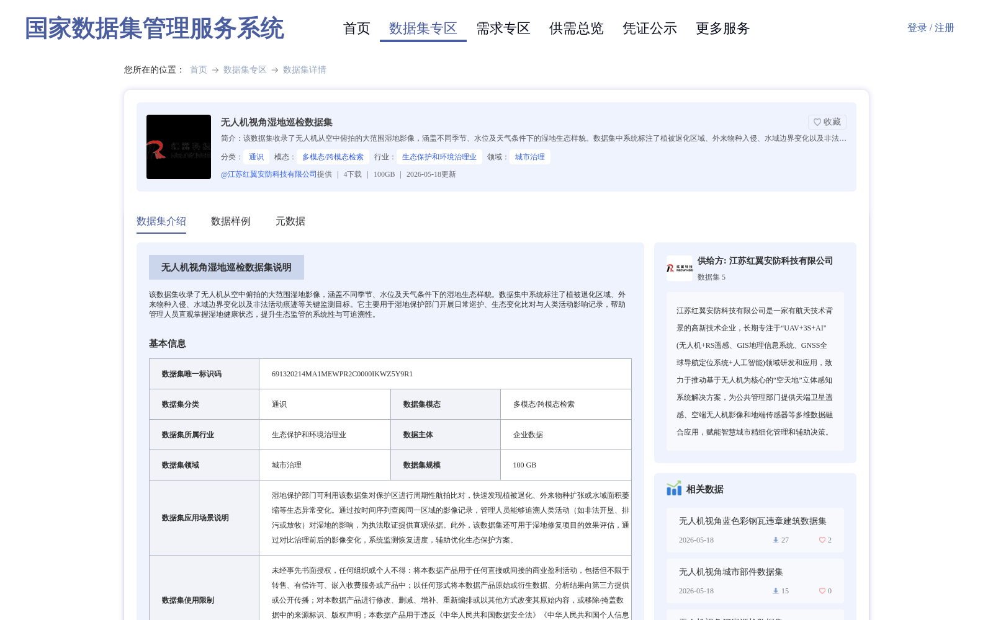Click the 生态保护和环境治理业 industry tag

tap(439, 157)
